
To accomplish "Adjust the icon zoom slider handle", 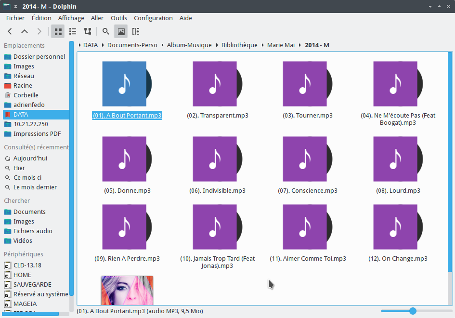I will [x=413, y=311].
